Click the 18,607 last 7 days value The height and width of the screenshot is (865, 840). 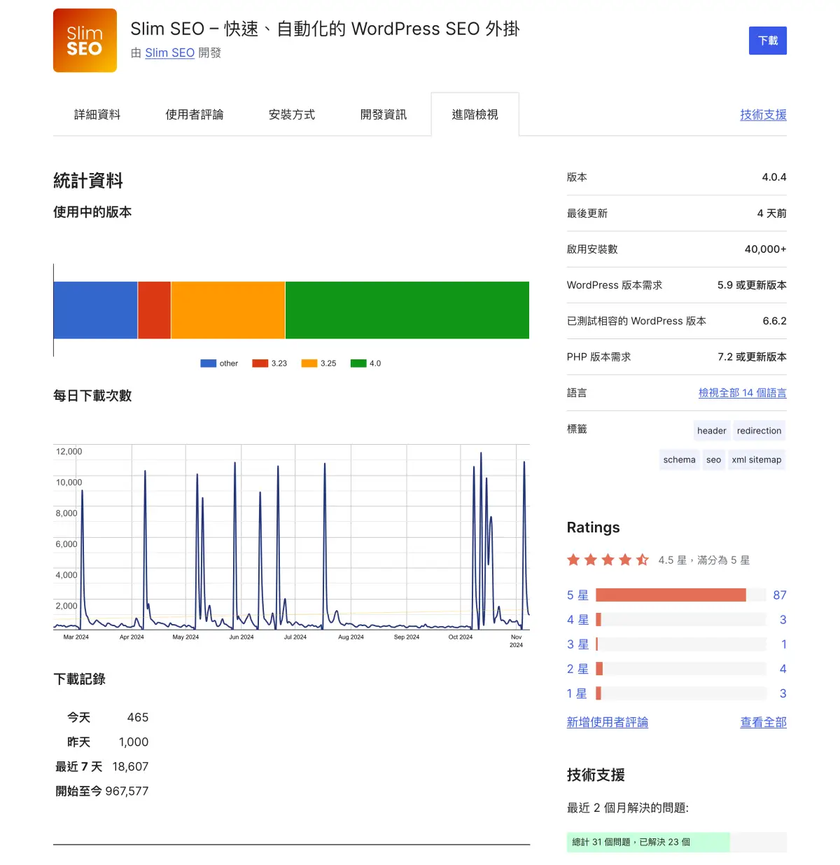click(x=130, y=767)
